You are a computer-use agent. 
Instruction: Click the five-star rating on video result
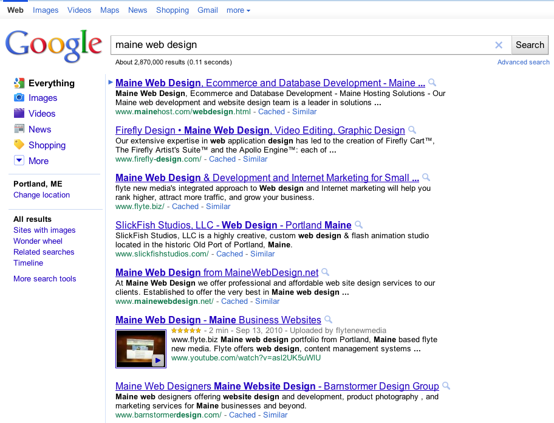(x=186, y=331)
